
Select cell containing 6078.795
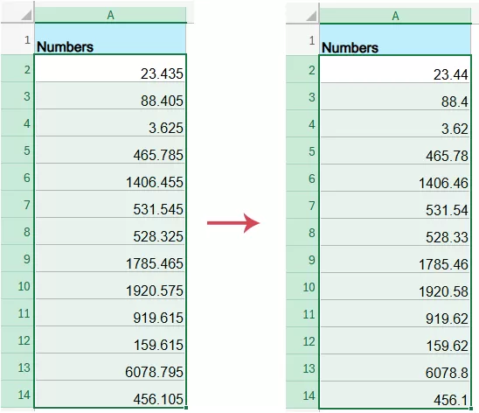110,367
